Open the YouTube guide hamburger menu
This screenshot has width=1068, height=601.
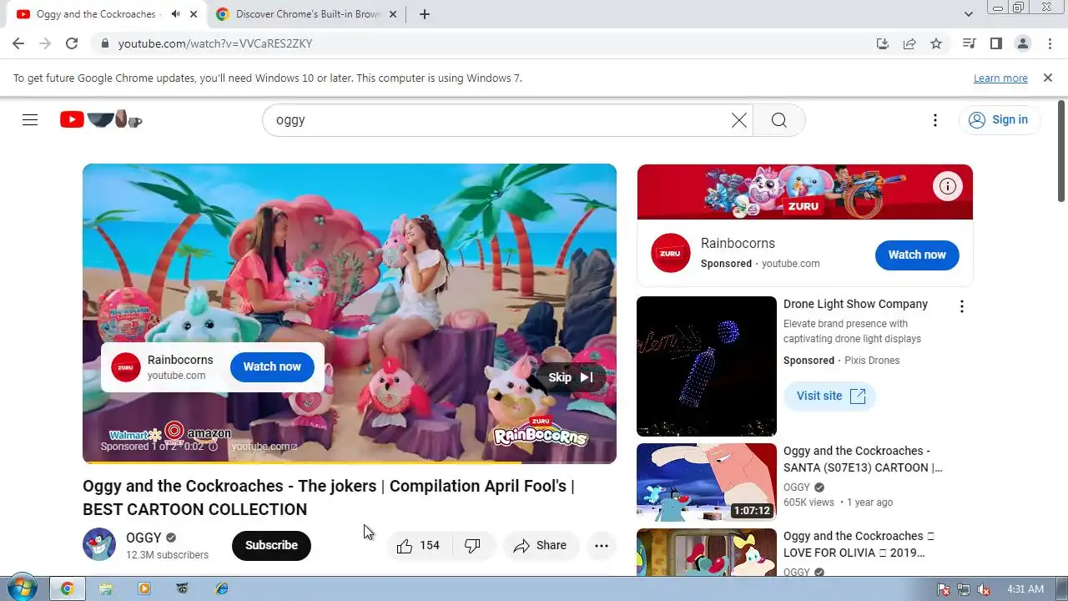(30, 119)
